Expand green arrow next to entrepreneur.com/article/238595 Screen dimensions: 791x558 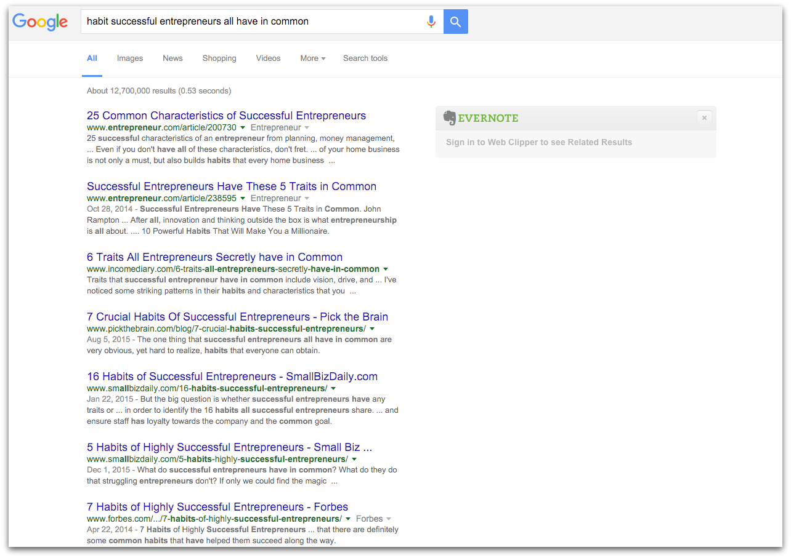243,199
